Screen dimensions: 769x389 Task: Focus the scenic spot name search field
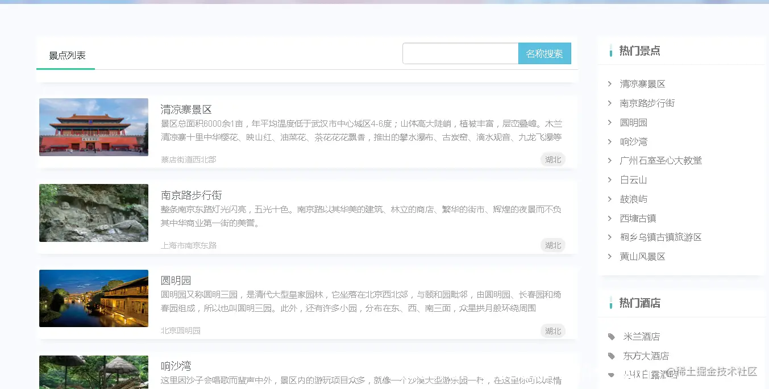click(460, 53)
